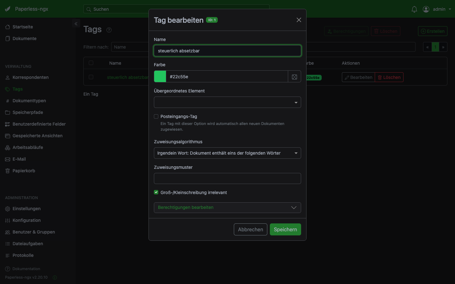Open the Dokumentation link
This screenshot has width=455, height=284.
click(26, 269)
